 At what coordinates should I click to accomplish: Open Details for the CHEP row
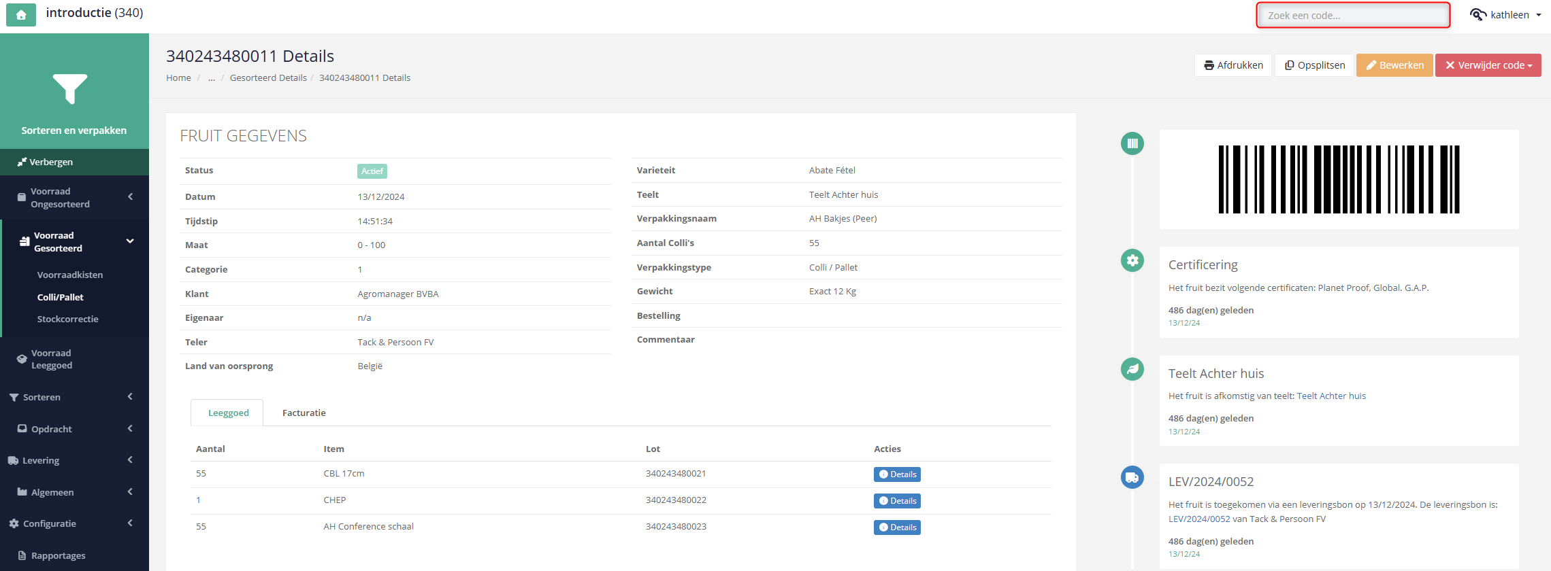[897, 501]
